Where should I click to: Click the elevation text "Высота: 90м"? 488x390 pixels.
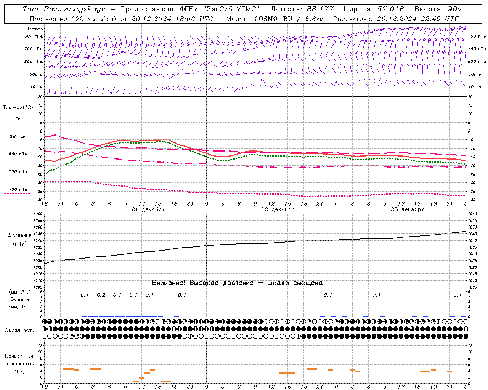tap(438, 9)
